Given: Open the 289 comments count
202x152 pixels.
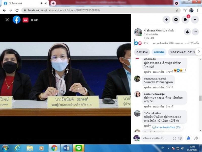Looking at the screenshot, I should (x=168, y=43).
